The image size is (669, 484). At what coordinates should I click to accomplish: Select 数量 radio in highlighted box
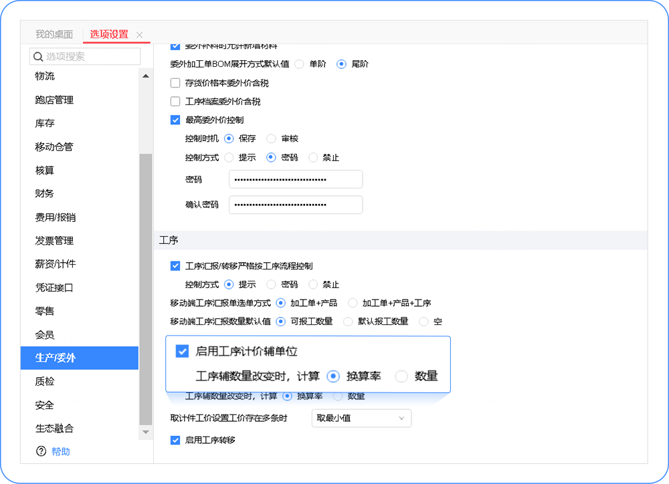pyautogui.click(x=401, y=376)
